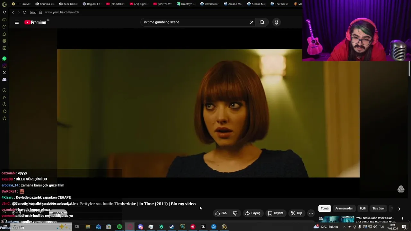Screen dimensions: 411x231
Task: Toggle the VPN badge in address bar
Action: 33,12
